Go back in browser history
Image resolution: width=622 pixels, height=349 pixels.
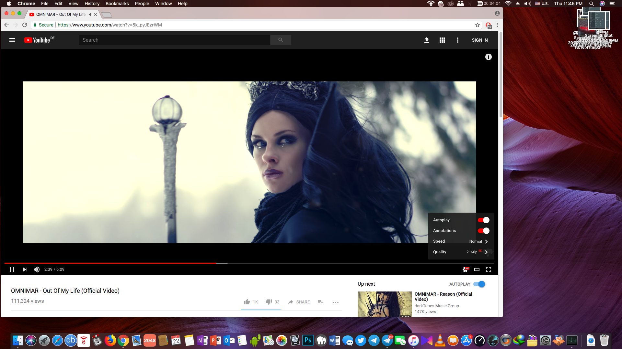pyautogui.click(x=6, y=25)
